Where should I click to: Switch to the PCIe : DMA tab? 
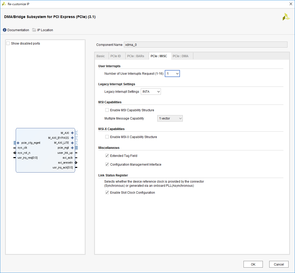point(180,56)
